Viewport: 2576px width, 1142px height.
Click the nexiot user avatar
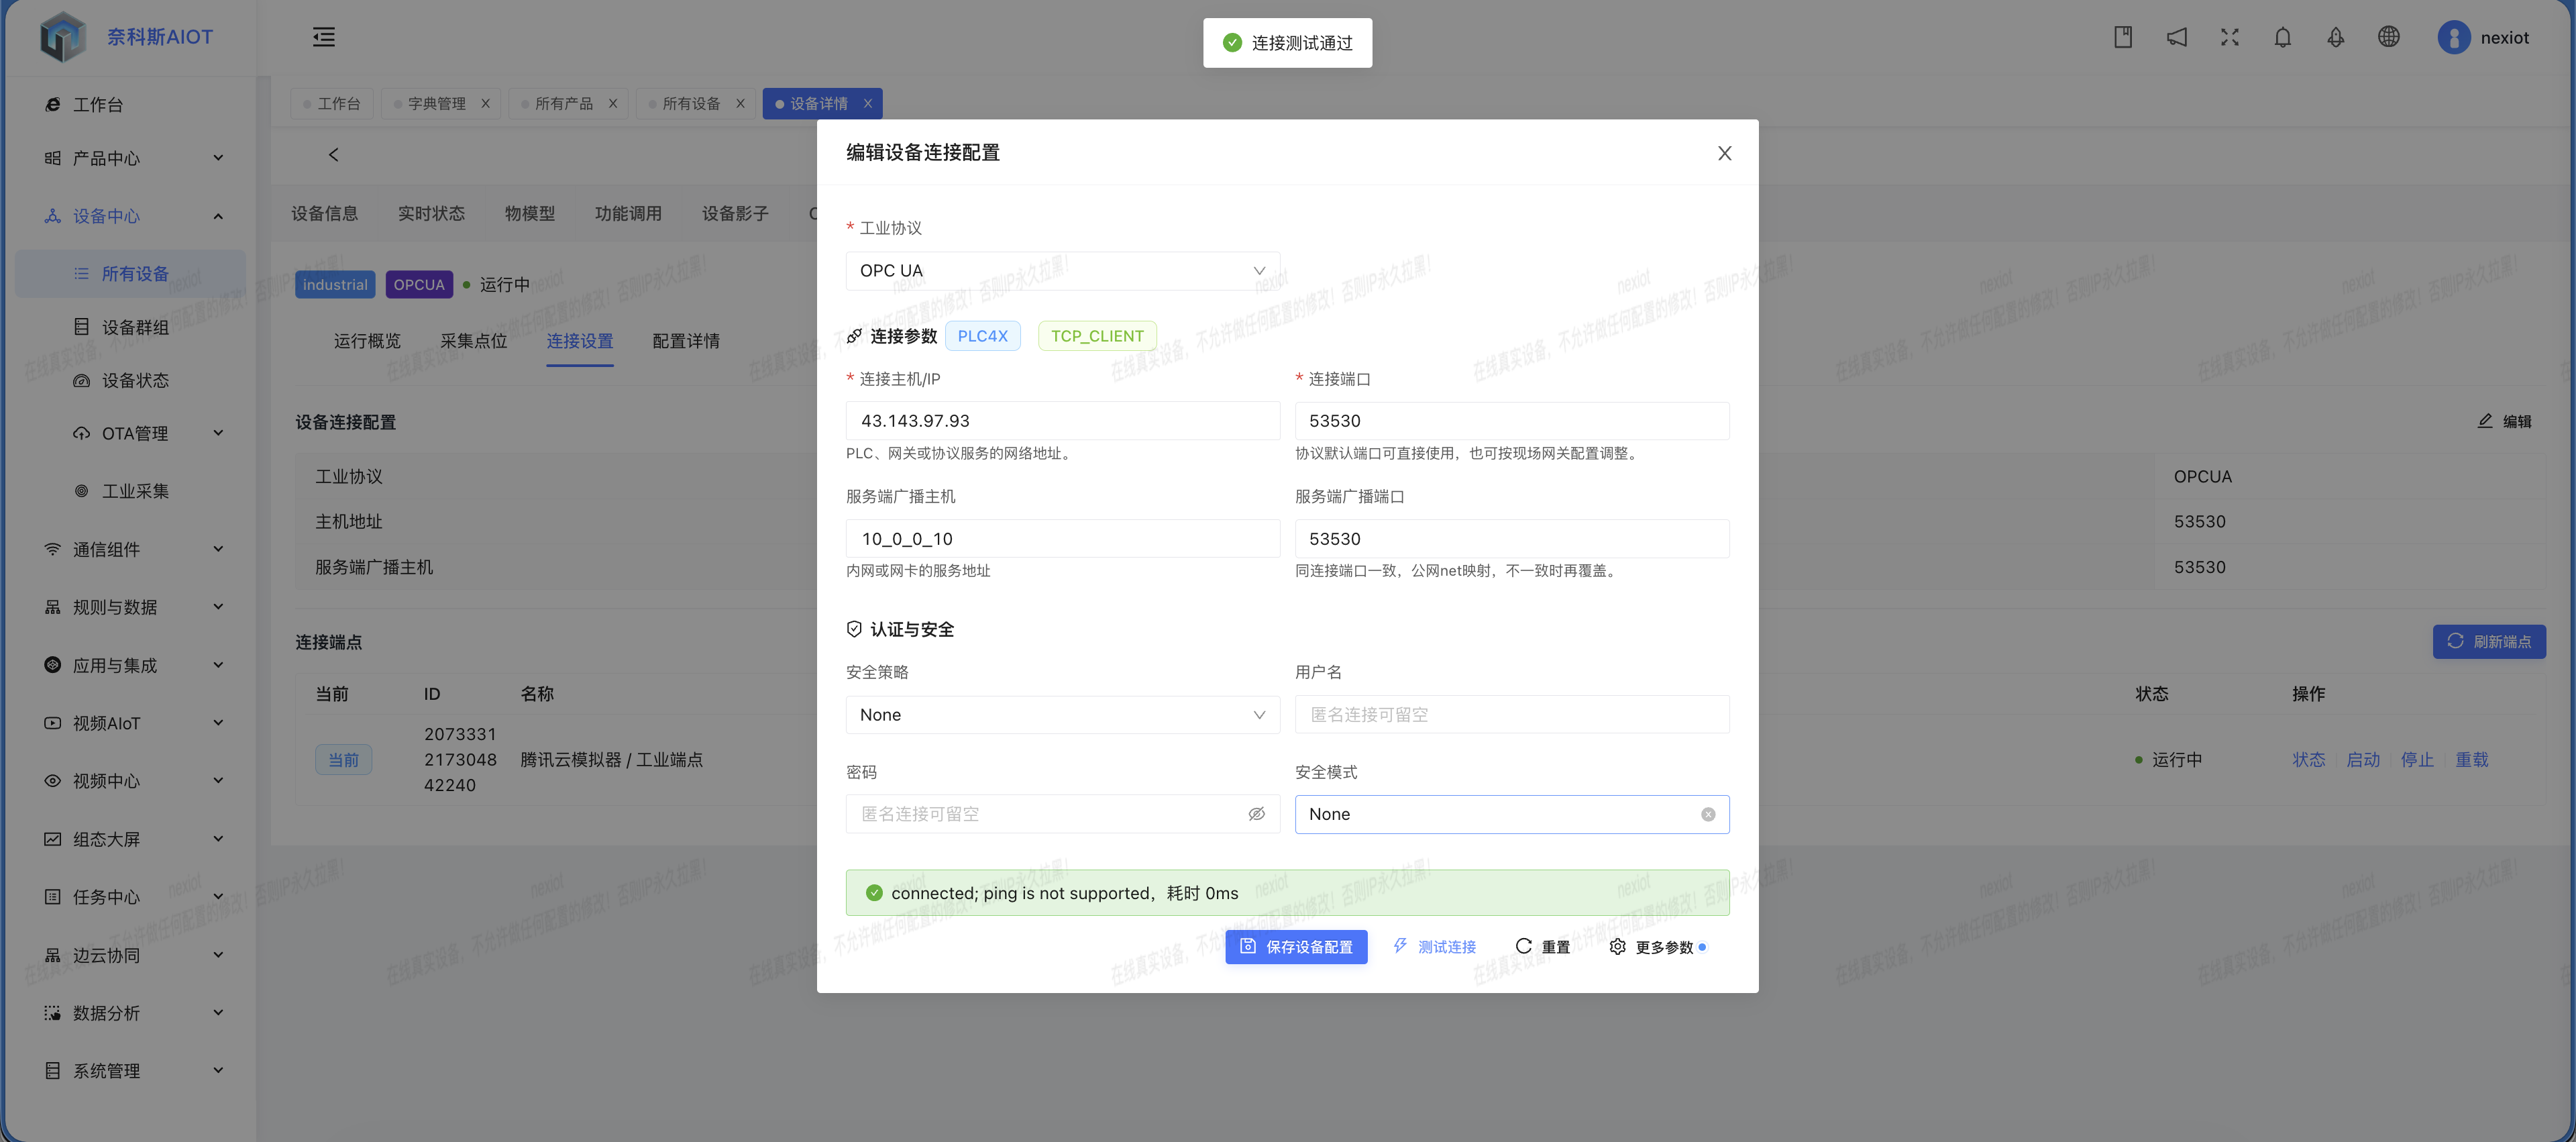(2453, 37)
